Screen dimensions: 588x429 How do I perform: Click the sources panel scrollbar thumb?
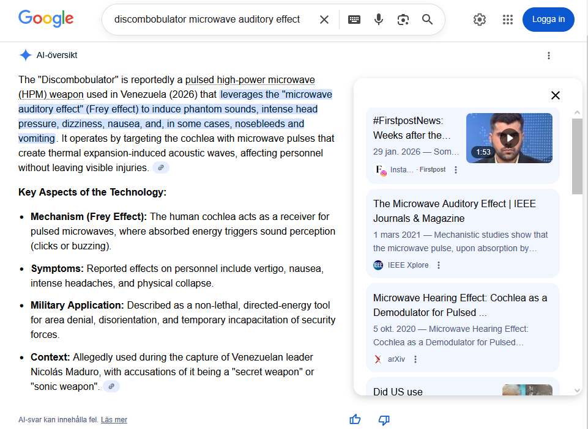click(577, 156)
